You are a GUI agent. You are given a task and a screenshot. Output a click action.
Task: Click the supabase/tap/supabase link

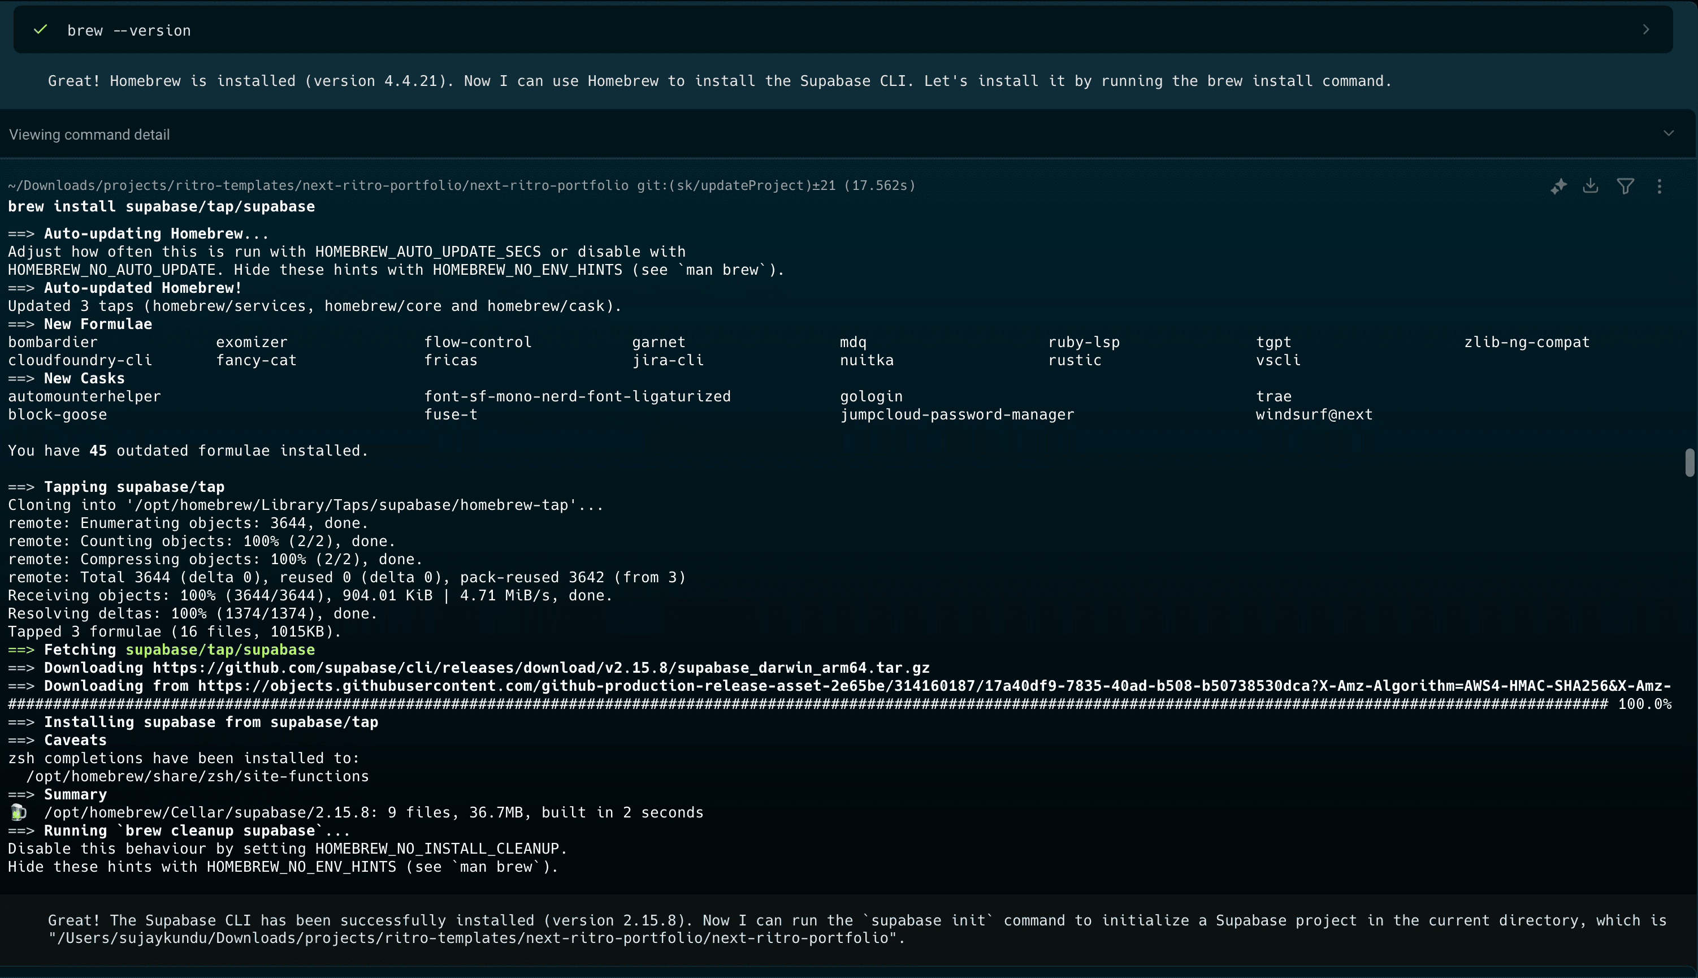click(220, 650)
